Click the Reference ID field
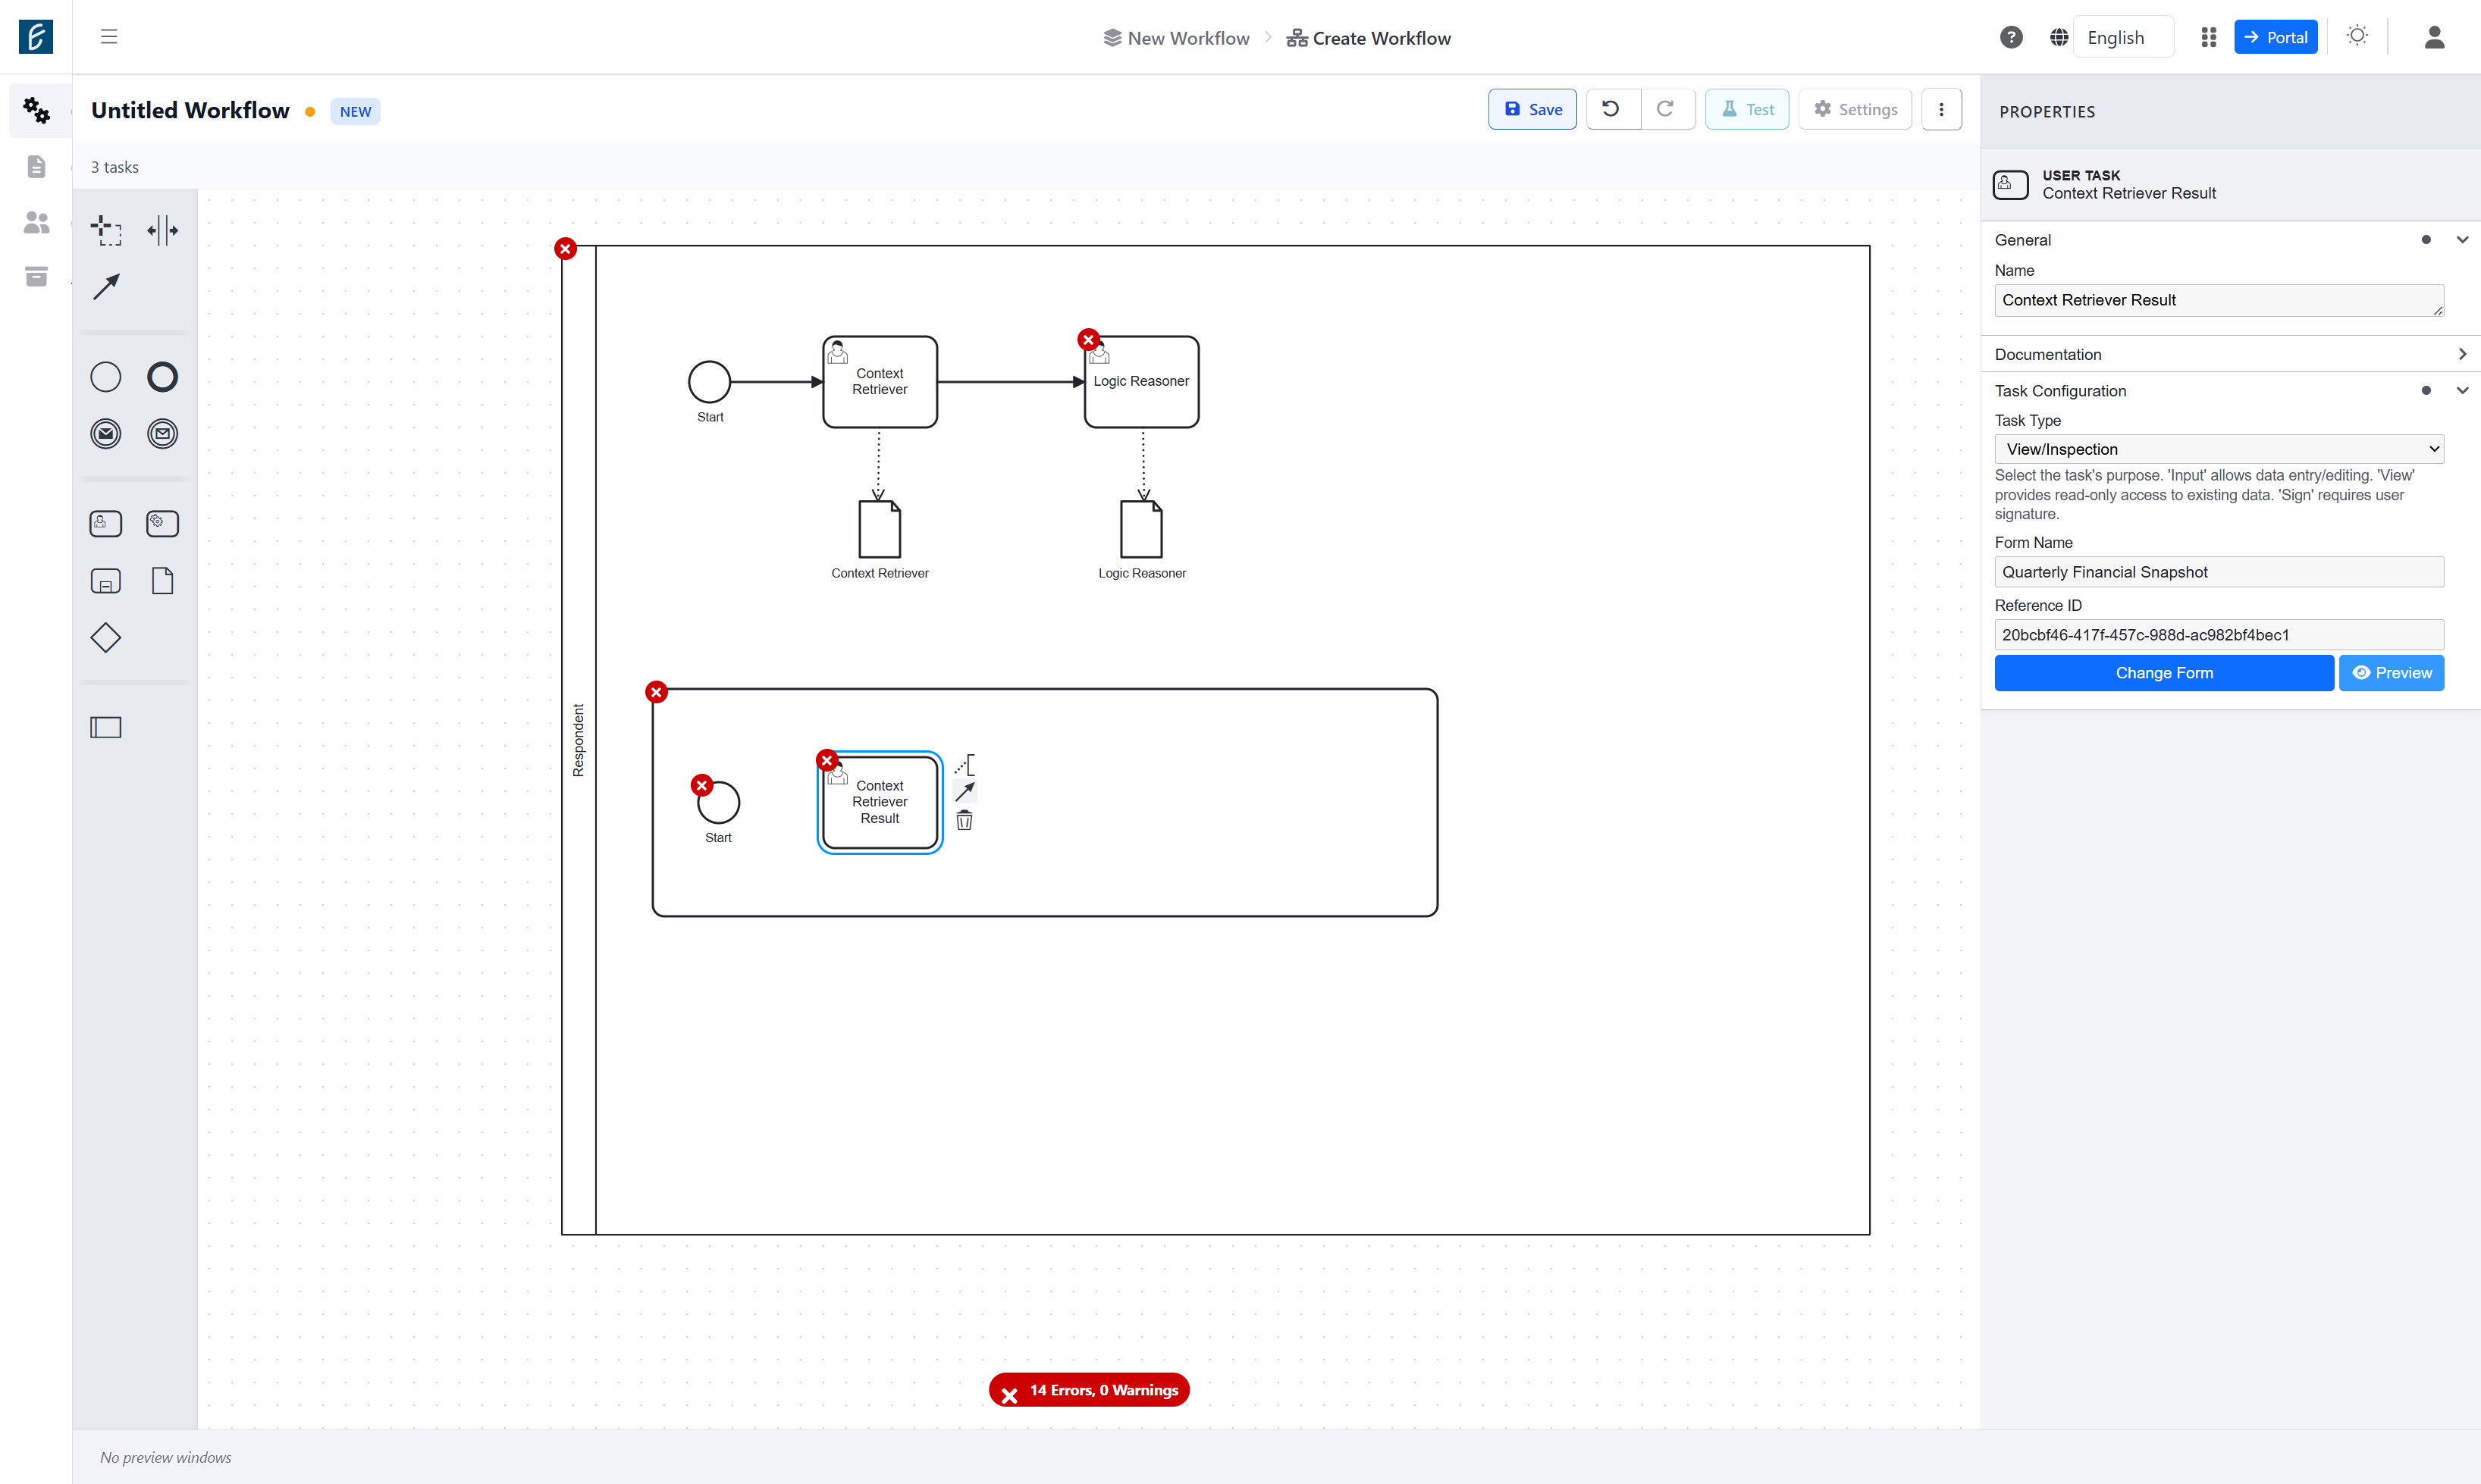 click(2219, 635)
